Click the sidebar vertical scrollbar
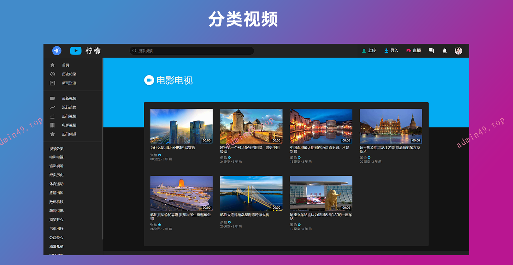 pyautogui.click(x=102, y=148)
